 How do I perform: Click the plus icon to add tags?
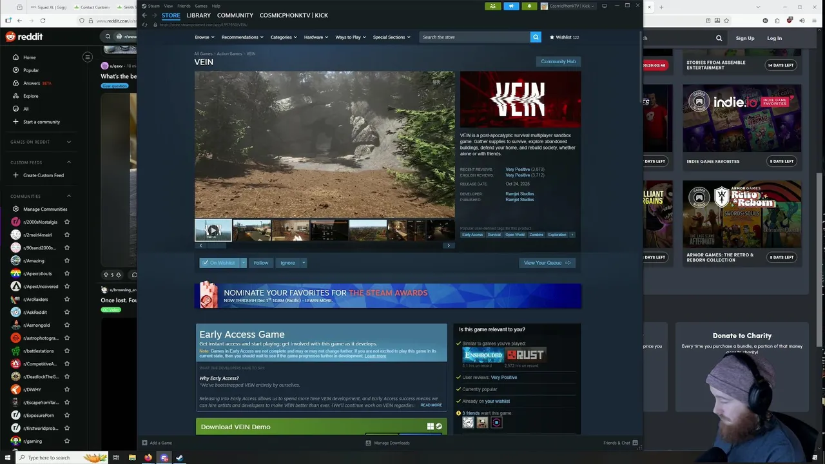572,235
